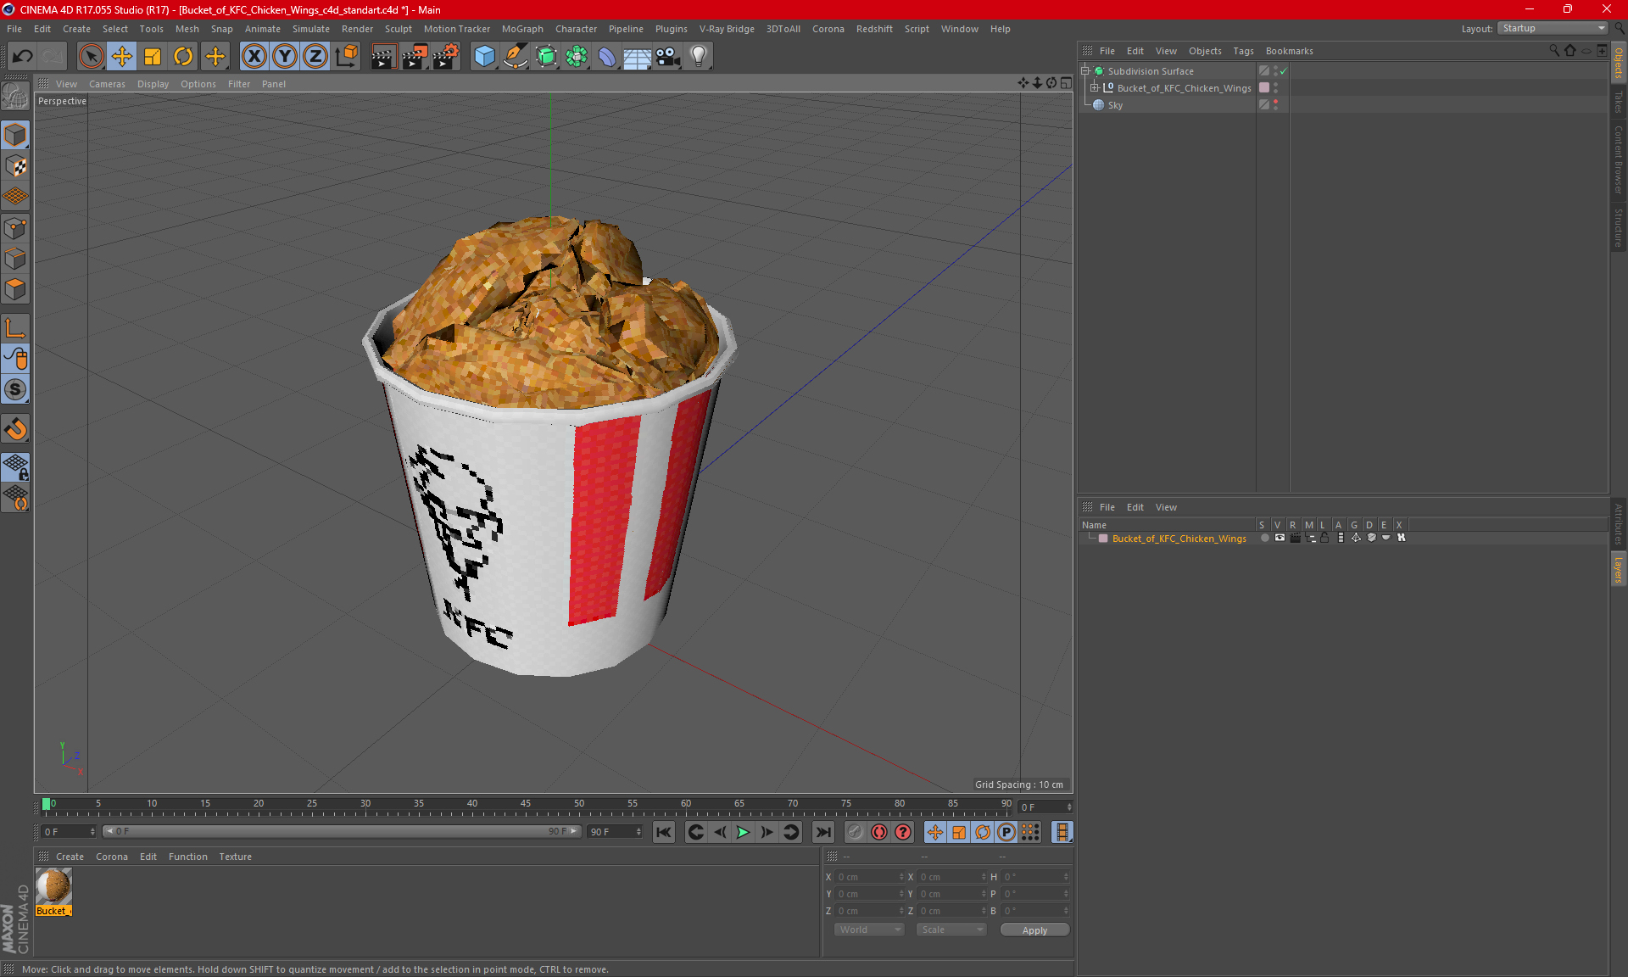Click the timeline frame range slider

[x=342, y=831]
